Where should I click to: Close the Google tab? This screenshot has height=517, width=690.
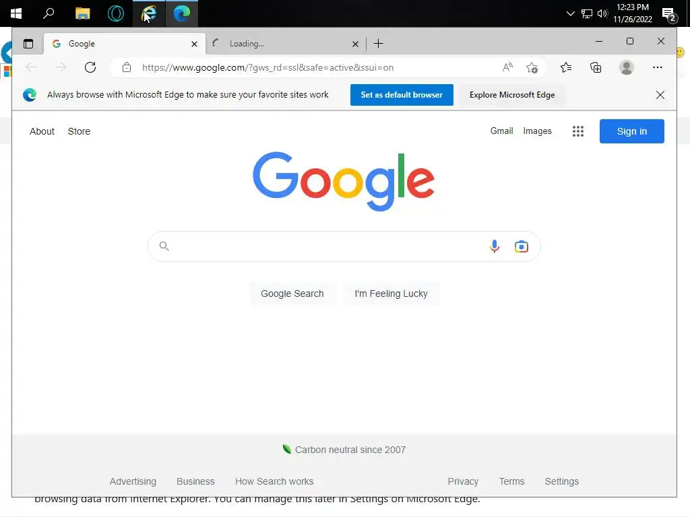(x=194, y=44)
